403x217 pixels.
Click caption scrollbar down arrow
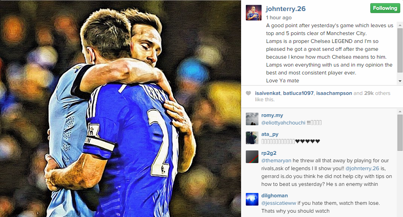click(x=400, y=81)
